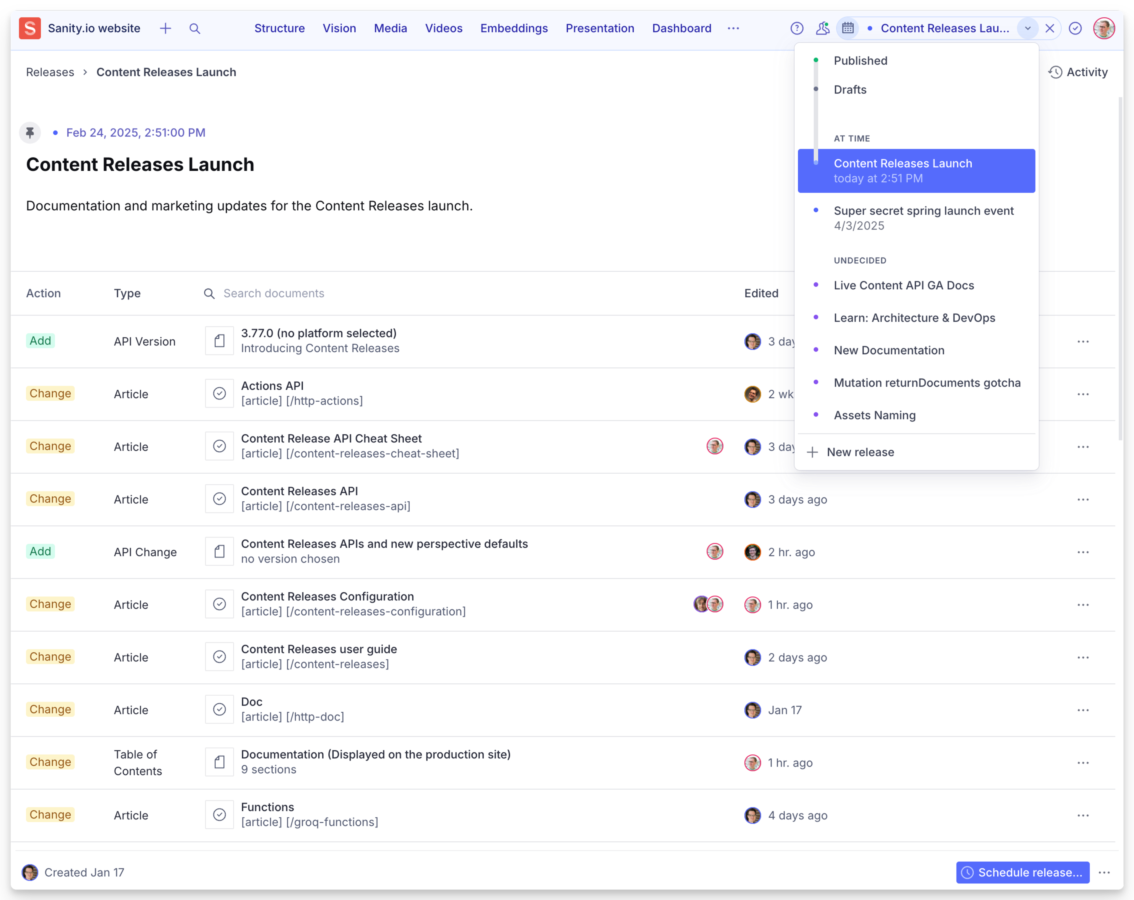Image resolution: width=1134 pixels, height=900 pixels.
Task: Go back to Releases breadcrumb
Action: [x=50, y=73]
